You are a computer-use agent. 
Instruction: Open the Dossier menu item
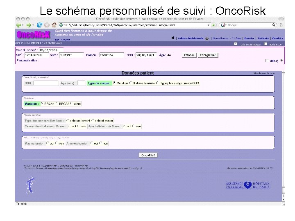pyautogui.click(x=249, y=38)
